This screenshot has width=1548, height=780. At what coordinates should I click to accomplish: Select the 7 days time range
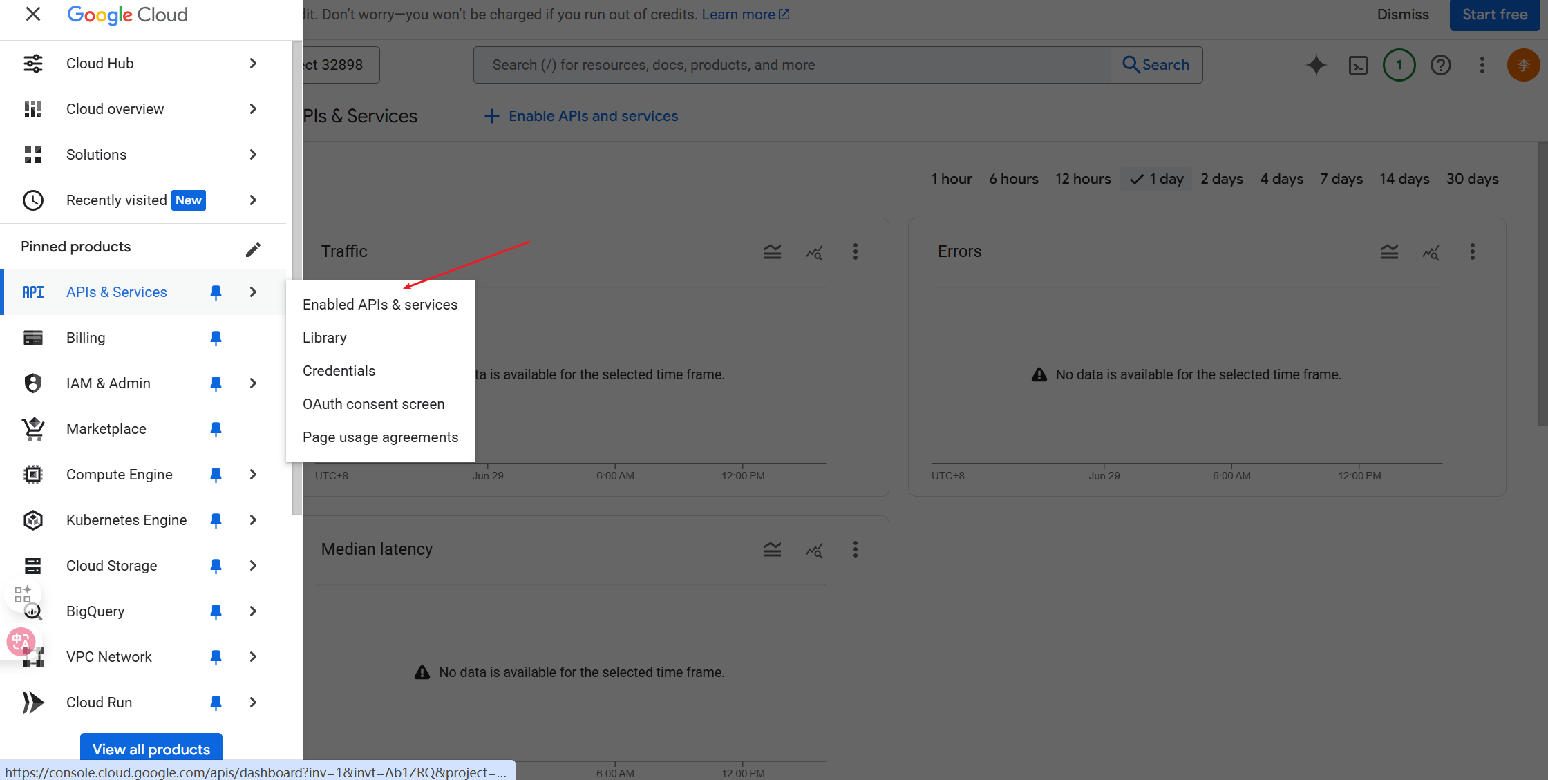[x=1341, y=179]
